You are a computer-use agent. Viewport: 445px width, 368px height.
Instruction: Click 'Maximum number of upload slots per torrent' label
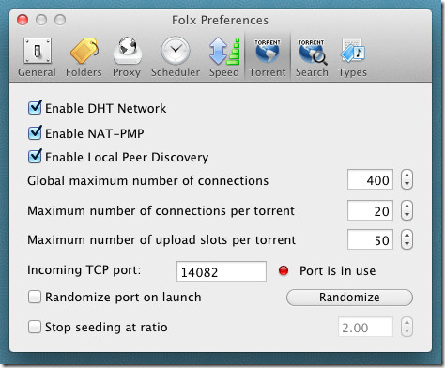click(x=161, y=240)
